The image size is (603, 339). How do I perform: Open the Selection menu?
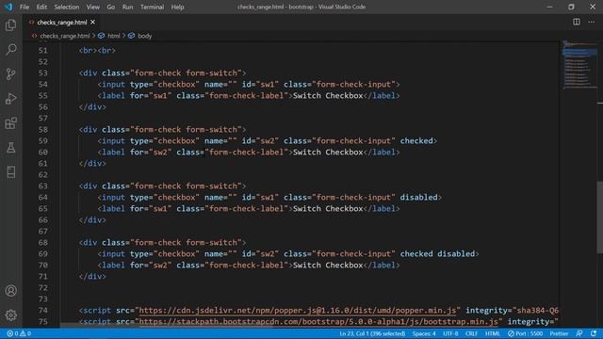pyautogui.click(x=67, y=7)
